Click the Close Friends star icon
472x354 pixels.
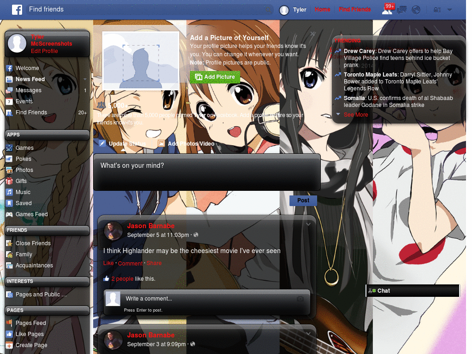coord(9,243)
